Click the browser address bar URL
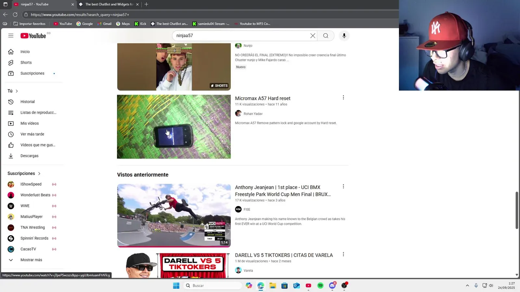Image resolution: width=520 pixels, height=292 pixels. 80,15
